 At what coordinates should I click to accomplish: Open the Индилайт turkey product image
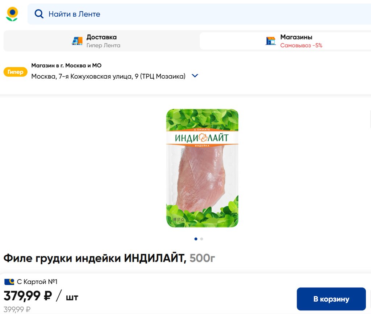(x=202, y=168)
